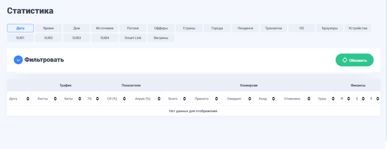Select the Дата tab
This screenshot has width=387, height=149.
coord(20,28)
